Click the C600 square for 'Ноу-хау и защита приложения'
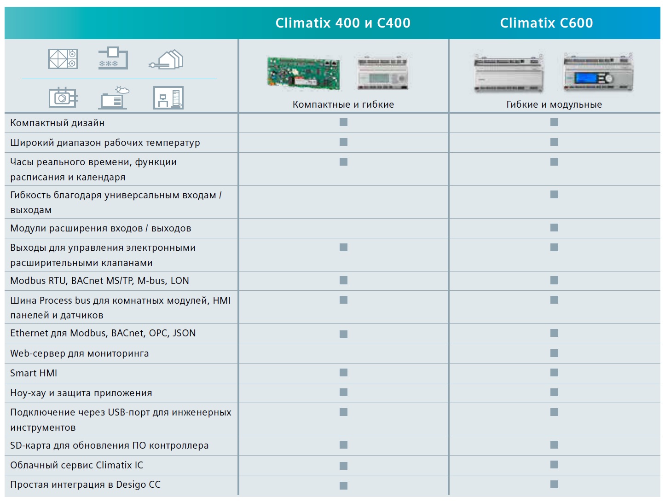The height and width of the screenshot is (502, 665). 554,392
